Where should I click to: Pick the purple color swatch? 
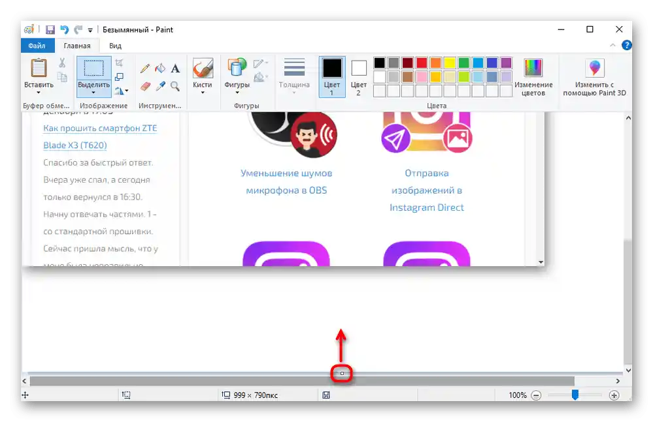506,63
